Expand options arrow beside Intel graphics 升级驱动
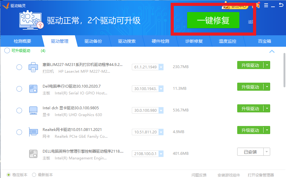 point(267,108)
